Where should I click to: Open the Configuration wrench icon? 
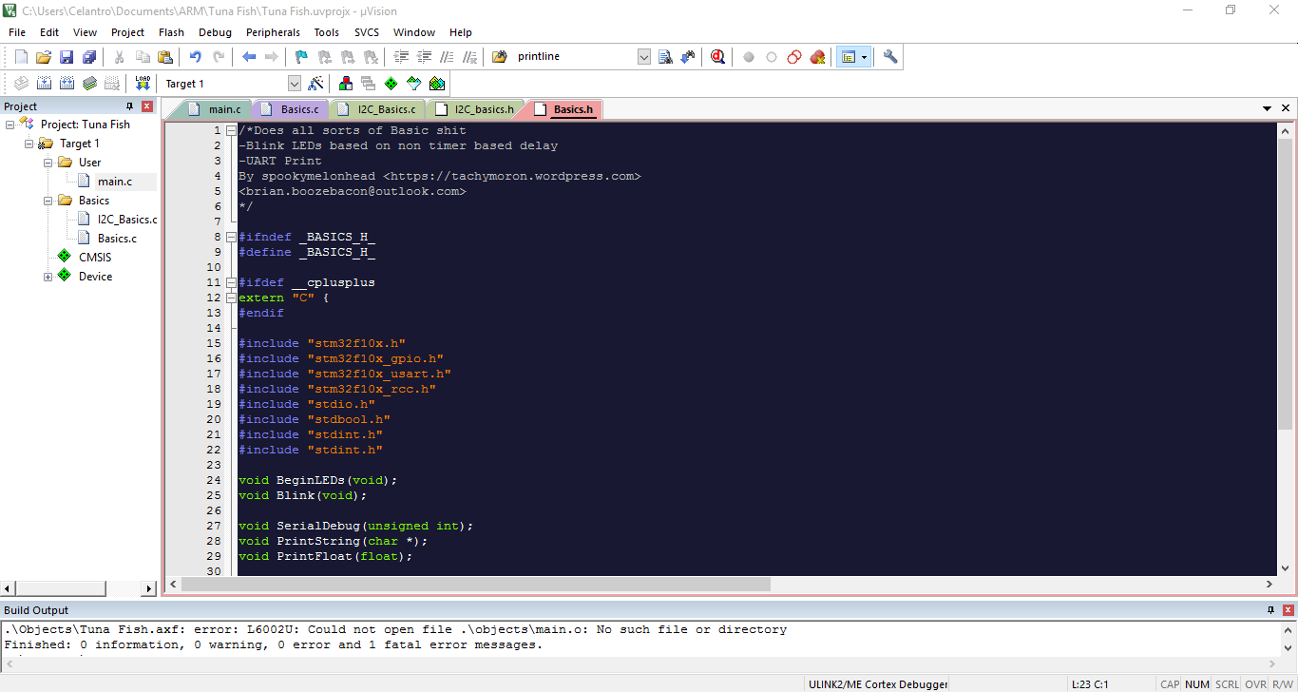point(890,57)
